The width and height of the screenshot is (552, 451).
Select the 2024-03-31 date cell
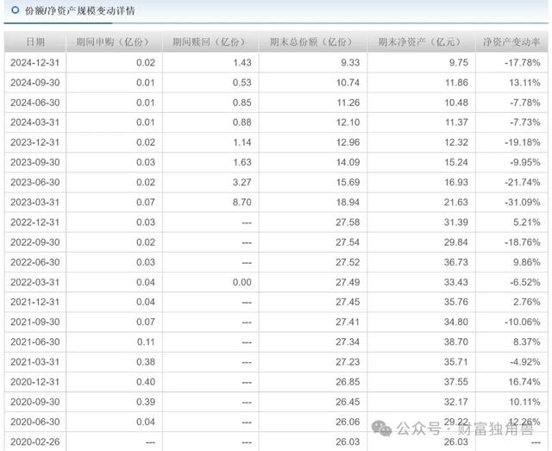(x=34, y=122)
